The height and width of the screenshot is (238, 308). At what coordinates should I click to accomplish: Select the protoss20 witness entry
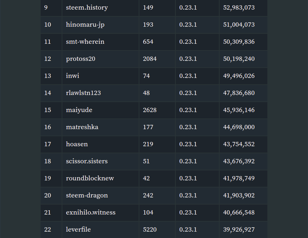pyautogui.click(x=81, y=59)
